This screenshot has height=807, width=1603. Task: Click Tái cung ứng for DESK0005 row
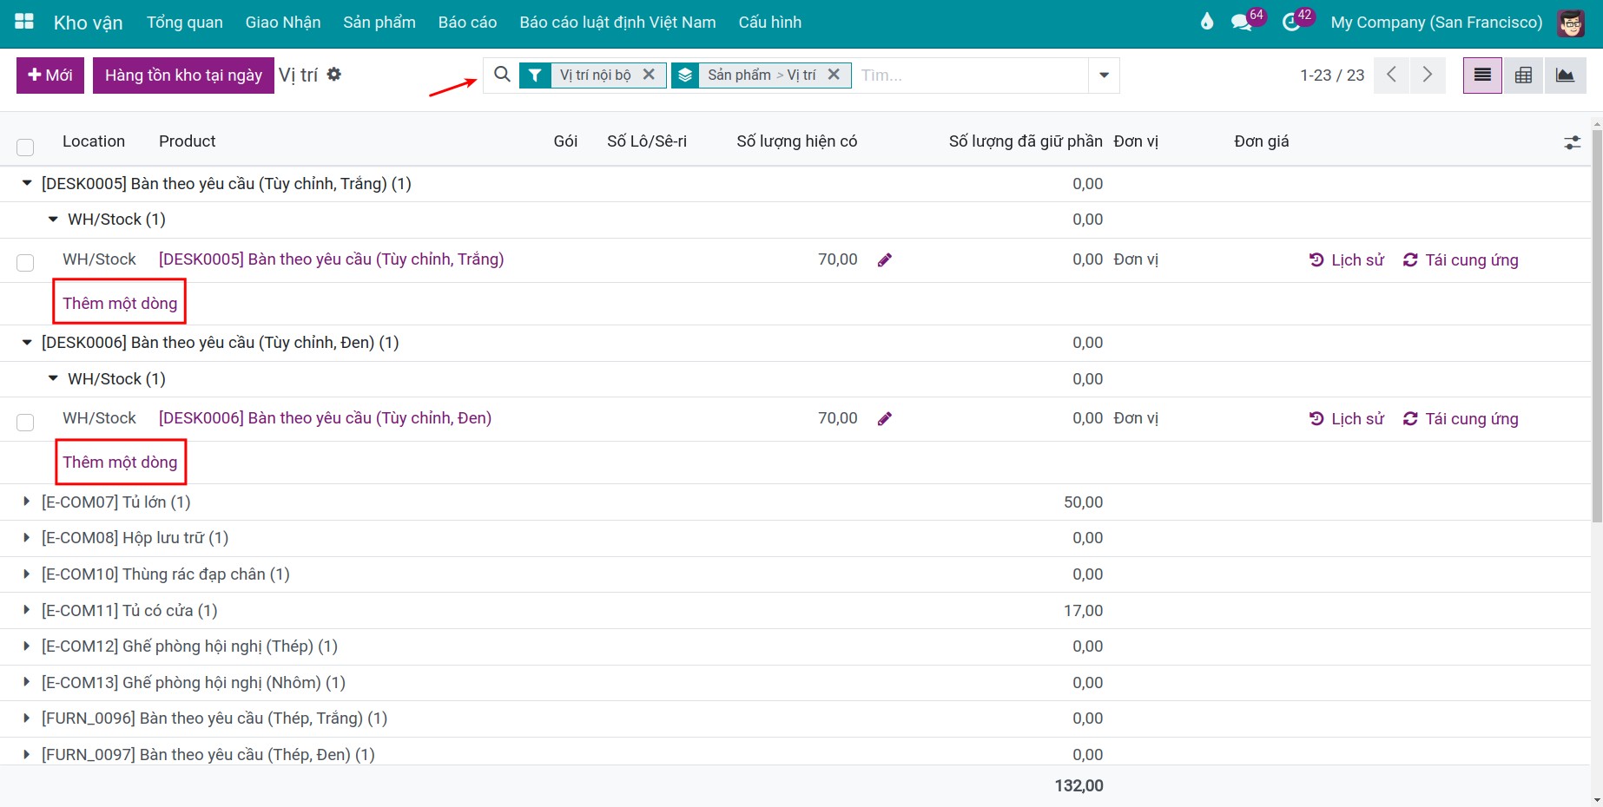click(x=1461, y=259)
